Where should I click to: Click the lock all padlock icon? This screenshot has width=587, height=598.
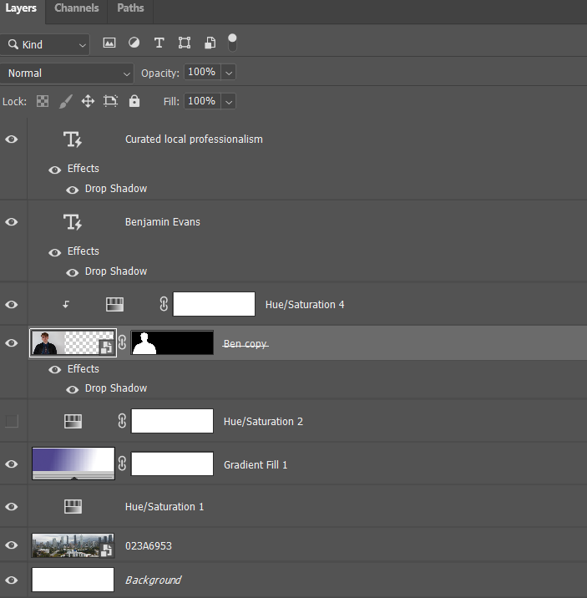point(134,101)
